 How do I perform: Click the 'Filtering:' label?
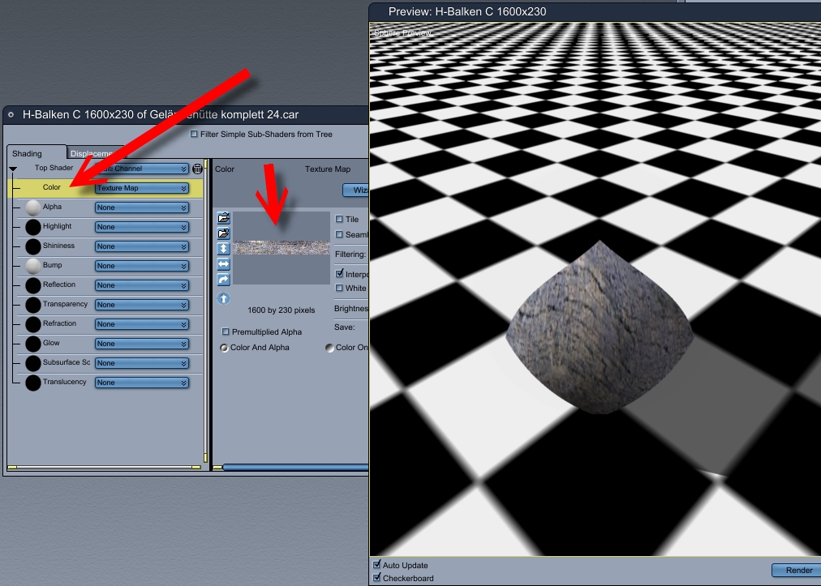[350, 255]
